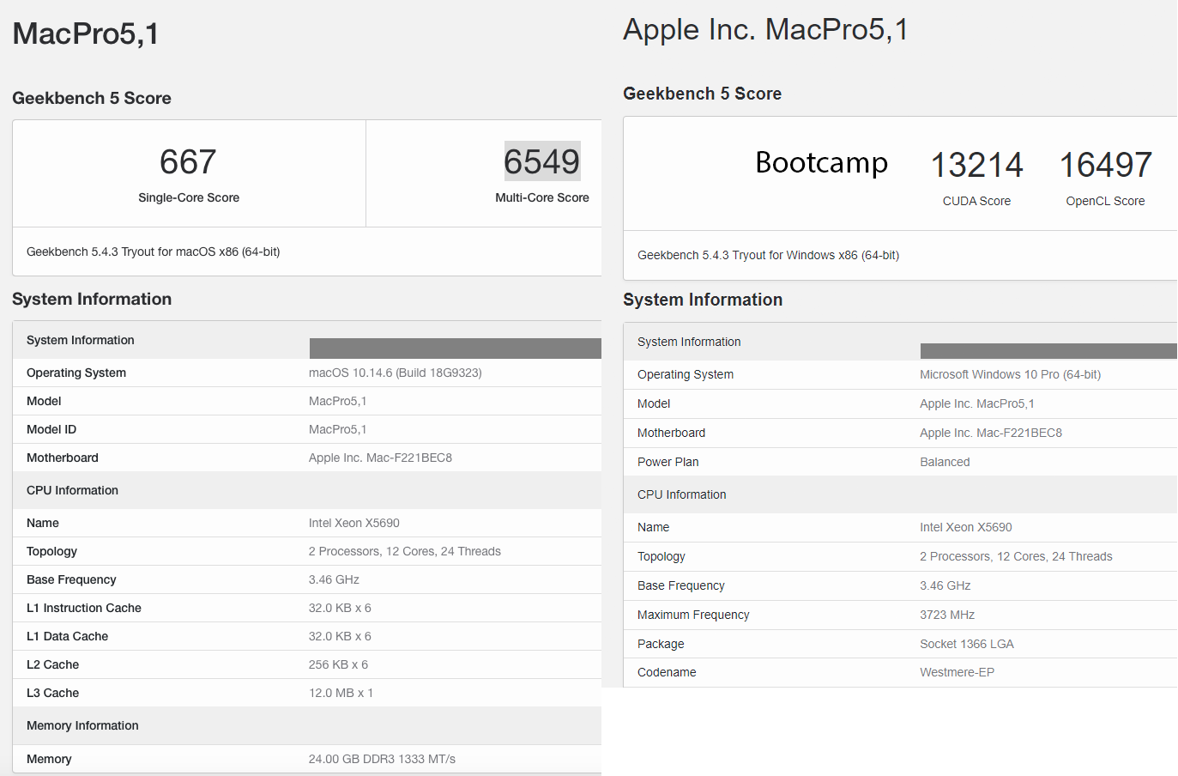Image resolution: width=1178 pixels, height=776 pixels.
Task: Click the Bootcamp label text
Action: (822, 162)
